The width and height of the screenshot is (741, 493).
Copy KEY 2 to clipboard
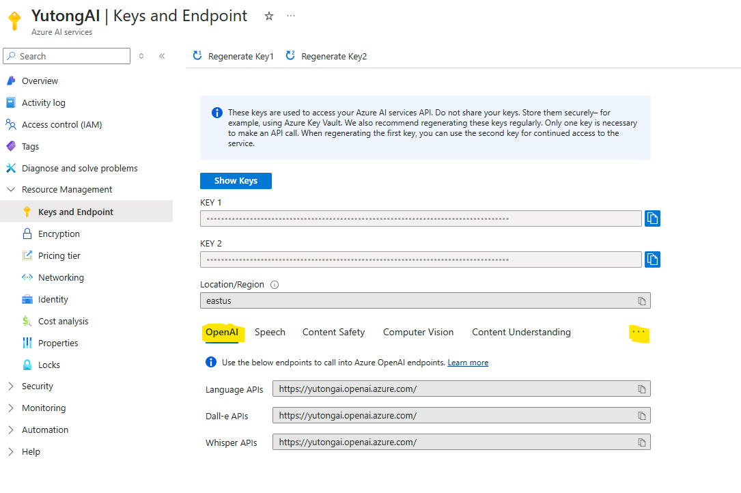click(652, 259)
